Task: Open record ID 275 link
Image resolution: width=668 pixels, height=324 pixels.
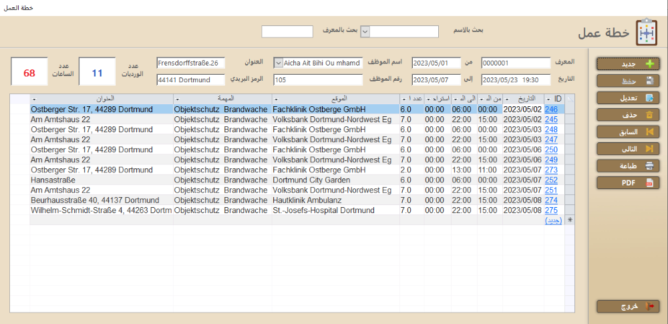Action: coord(551,210)
